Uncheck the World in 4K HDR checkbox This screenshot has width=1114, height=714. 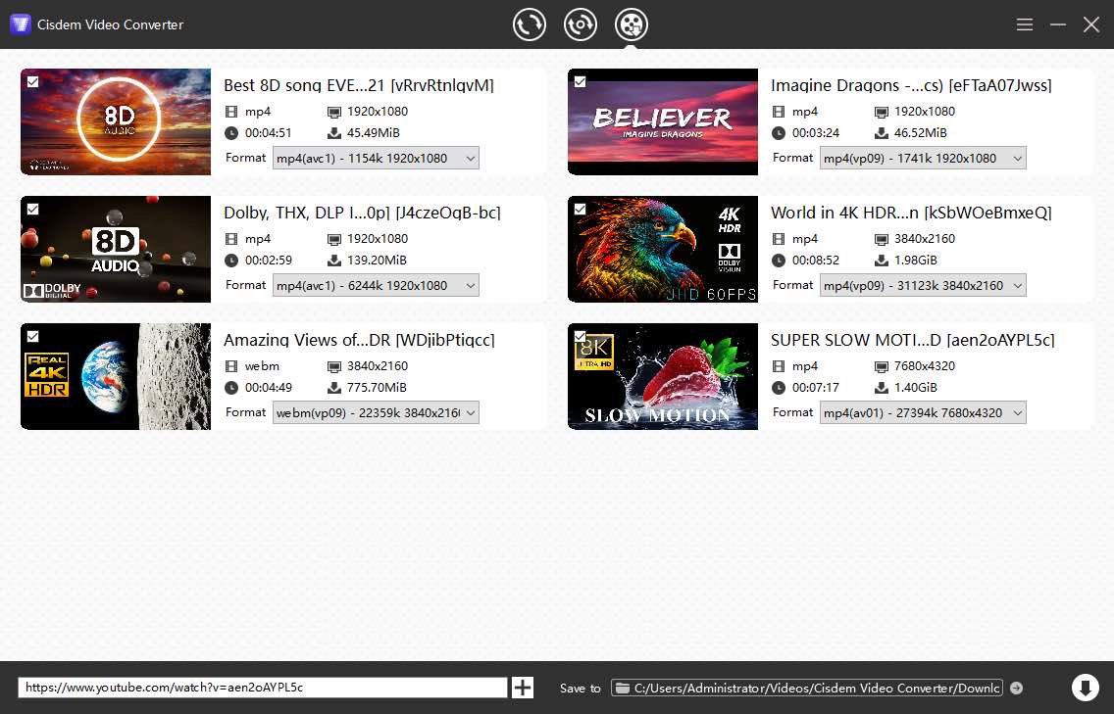click(x=580, y=210)
